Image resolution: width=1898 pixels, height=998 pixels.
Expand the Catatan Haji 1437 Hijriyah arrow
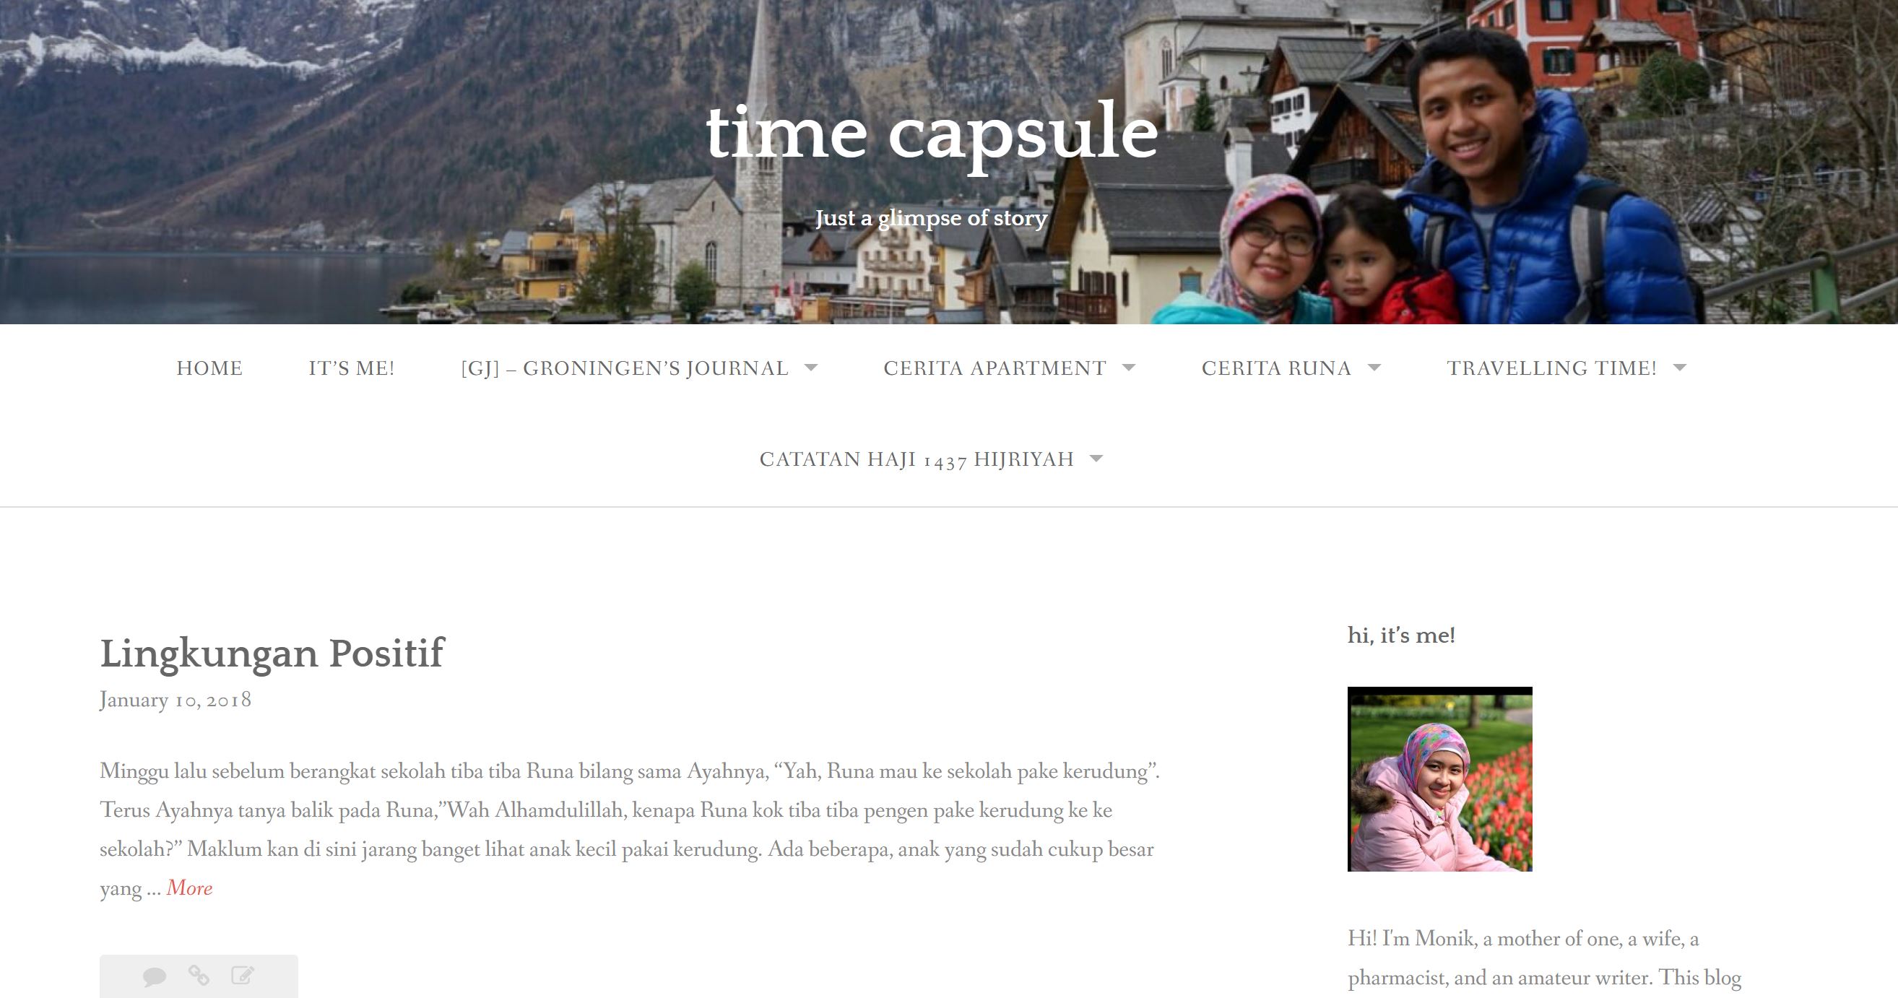tap(1096, 459)
